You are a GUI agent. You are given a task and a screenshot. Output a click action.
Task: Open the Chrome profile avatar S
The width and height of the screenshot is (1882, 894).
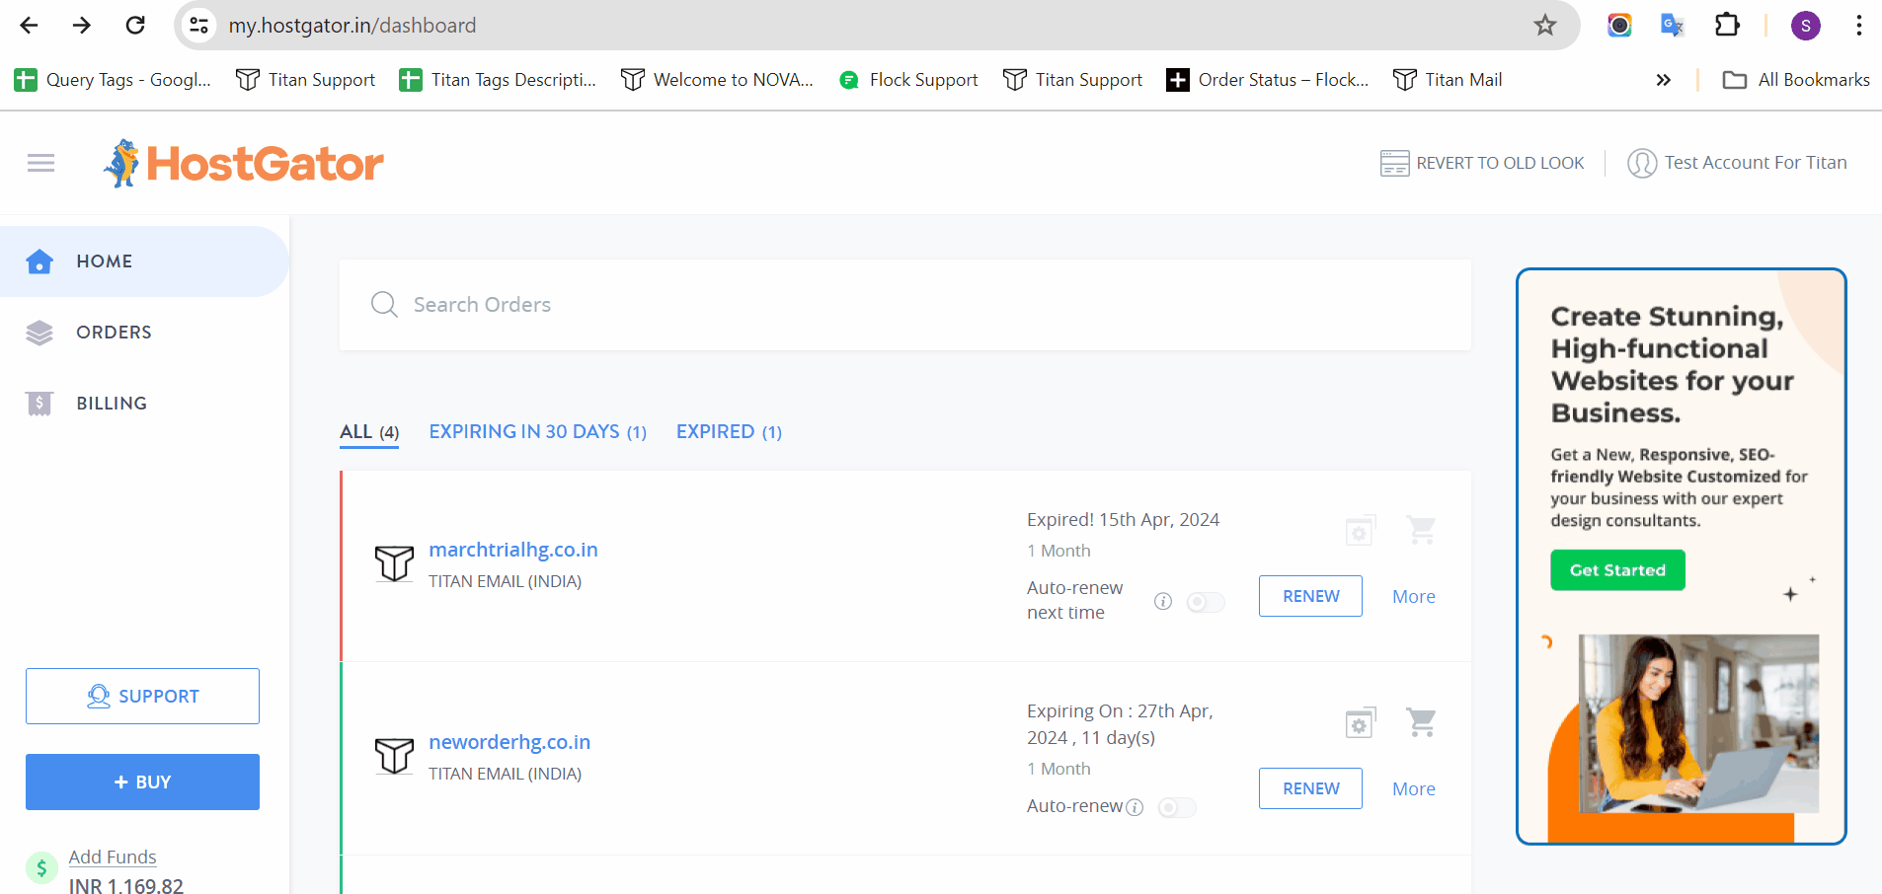[x=1806, y=26]
